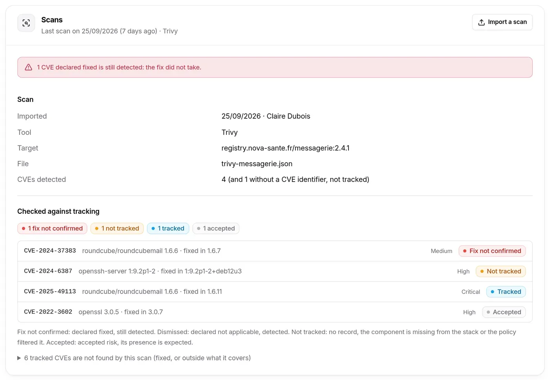Select the "Medium" severity label
Viewport: 550px width, 380px height.
[442, 251]
